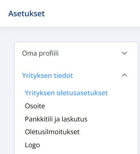Choose Pankkitili ja laskutus in sidebar
Image resolution: width=140 pixels, height=154 pixels.
pyautogui.click(x=56, y=119)
